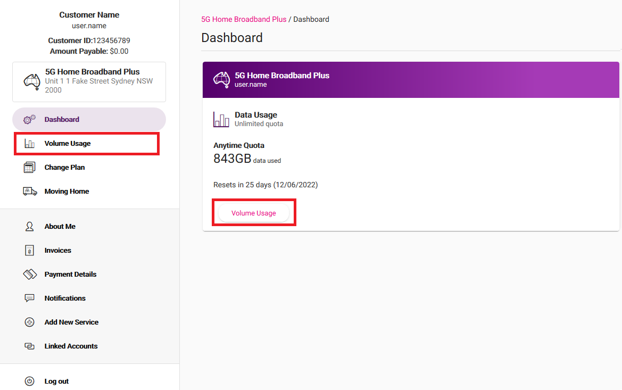Click the Log out power icon
This screenshot has height=390, width=622.
(x=29, y=381)
